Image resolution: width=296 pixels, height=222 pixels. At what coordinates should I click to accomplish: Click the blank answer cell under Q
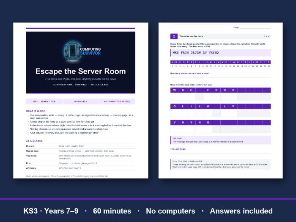208,129
